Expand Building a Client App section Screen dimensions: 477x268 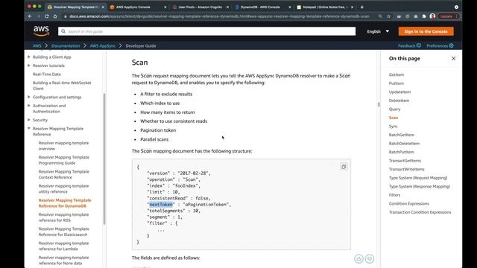coord(29,57)
